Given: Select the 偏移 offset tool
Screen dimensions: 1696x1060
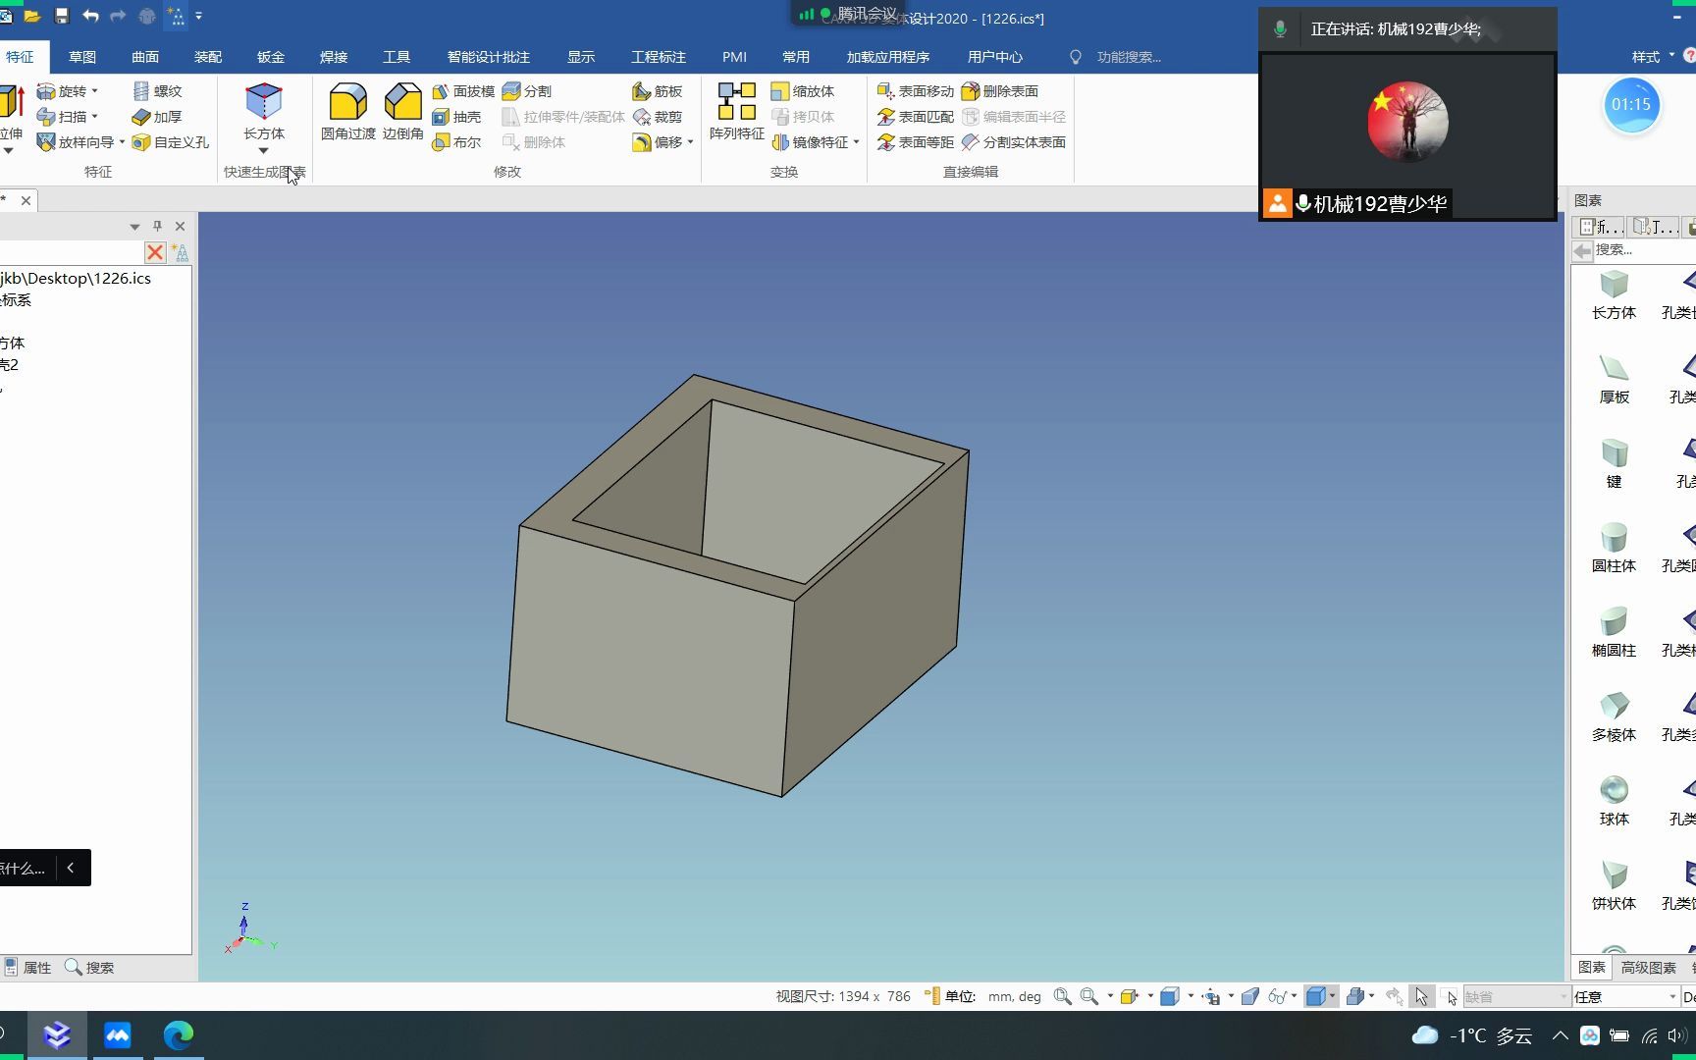Looking at the screenshot, I should 658,142.
